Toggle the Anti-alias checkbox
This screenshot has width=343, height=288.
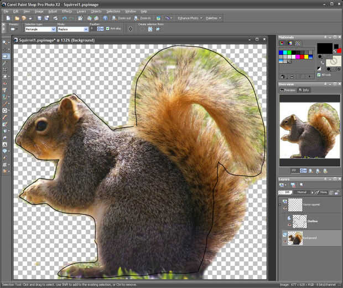(x=107, y=28)
